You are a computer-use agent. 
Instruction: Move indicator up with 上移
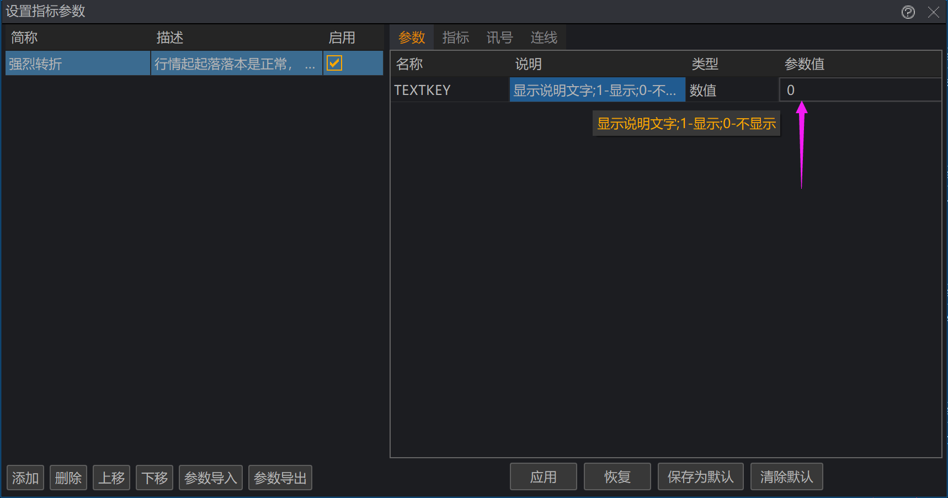click(111, 478)
